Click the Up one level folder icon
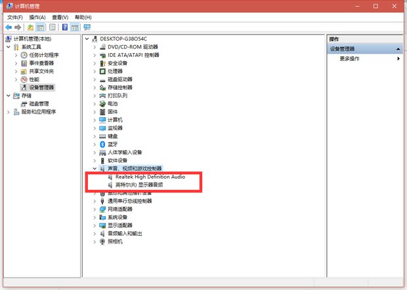The width and height of the screenshot is (407, 290). click(30, 27)
